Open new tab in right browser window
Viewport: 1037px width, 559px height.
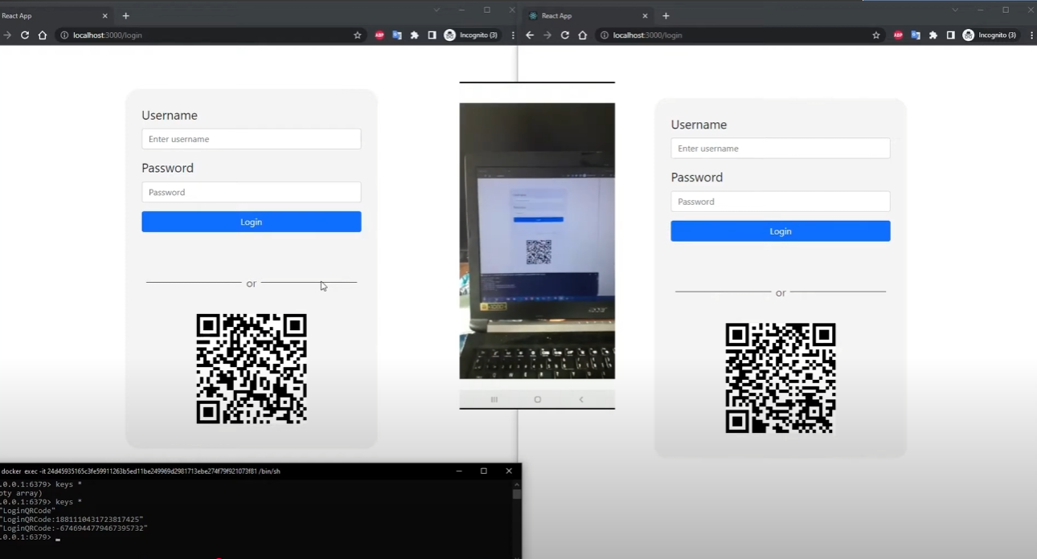tap(666, 16)
